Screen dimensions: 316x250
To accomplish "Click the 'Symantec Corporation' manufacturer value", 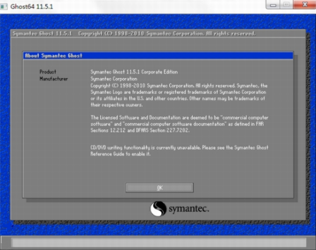I will (114, 79).
